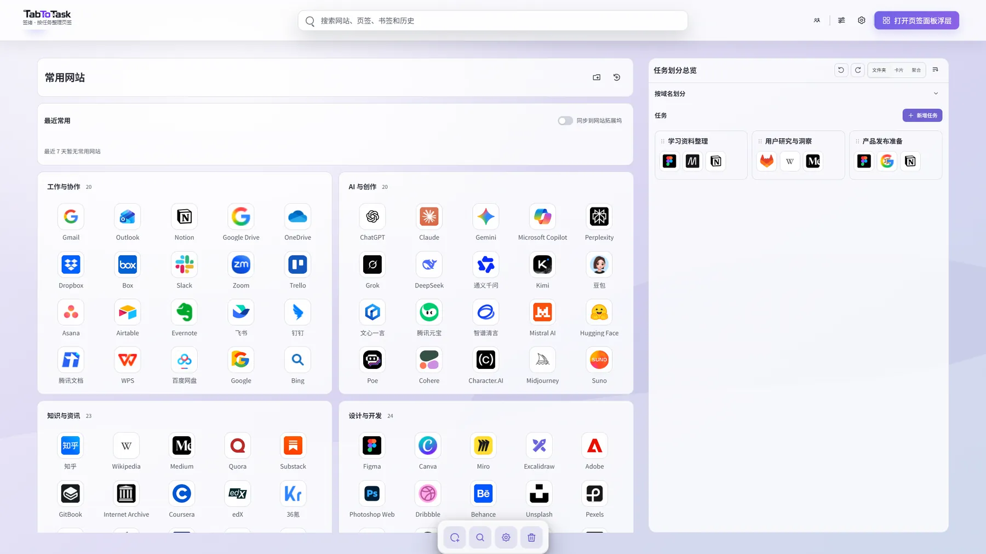986x554 pixels.
Task: Open the Gmail shortcut icon
Action: pos(71,217)
